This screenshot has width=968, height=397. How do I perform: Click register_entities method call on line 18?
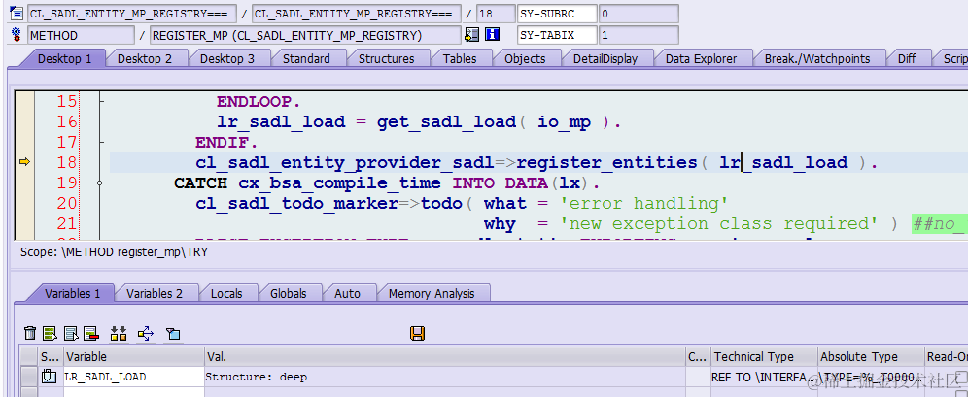click(x=606, y=162)
